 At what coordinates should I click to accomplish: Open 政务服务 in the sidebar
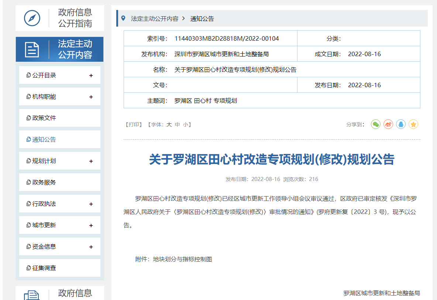click(44, 183)
